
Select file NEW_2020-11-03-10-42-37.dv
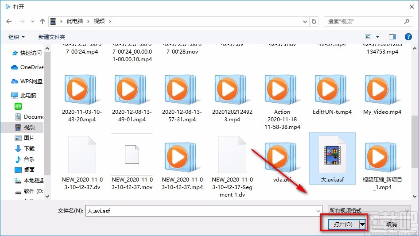coord(82,163)
